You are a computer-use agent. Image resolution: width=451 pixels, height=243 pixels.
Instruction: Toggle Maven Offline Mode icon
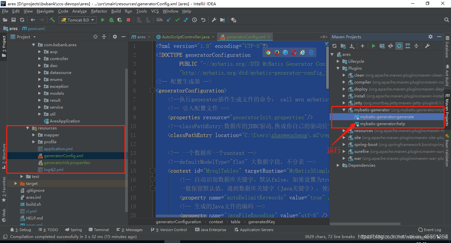[x=391, y=46]
